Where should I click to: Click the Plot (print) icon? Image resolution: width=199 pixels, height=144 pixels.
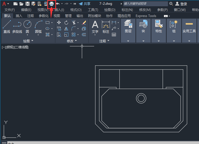click(52, 4)
